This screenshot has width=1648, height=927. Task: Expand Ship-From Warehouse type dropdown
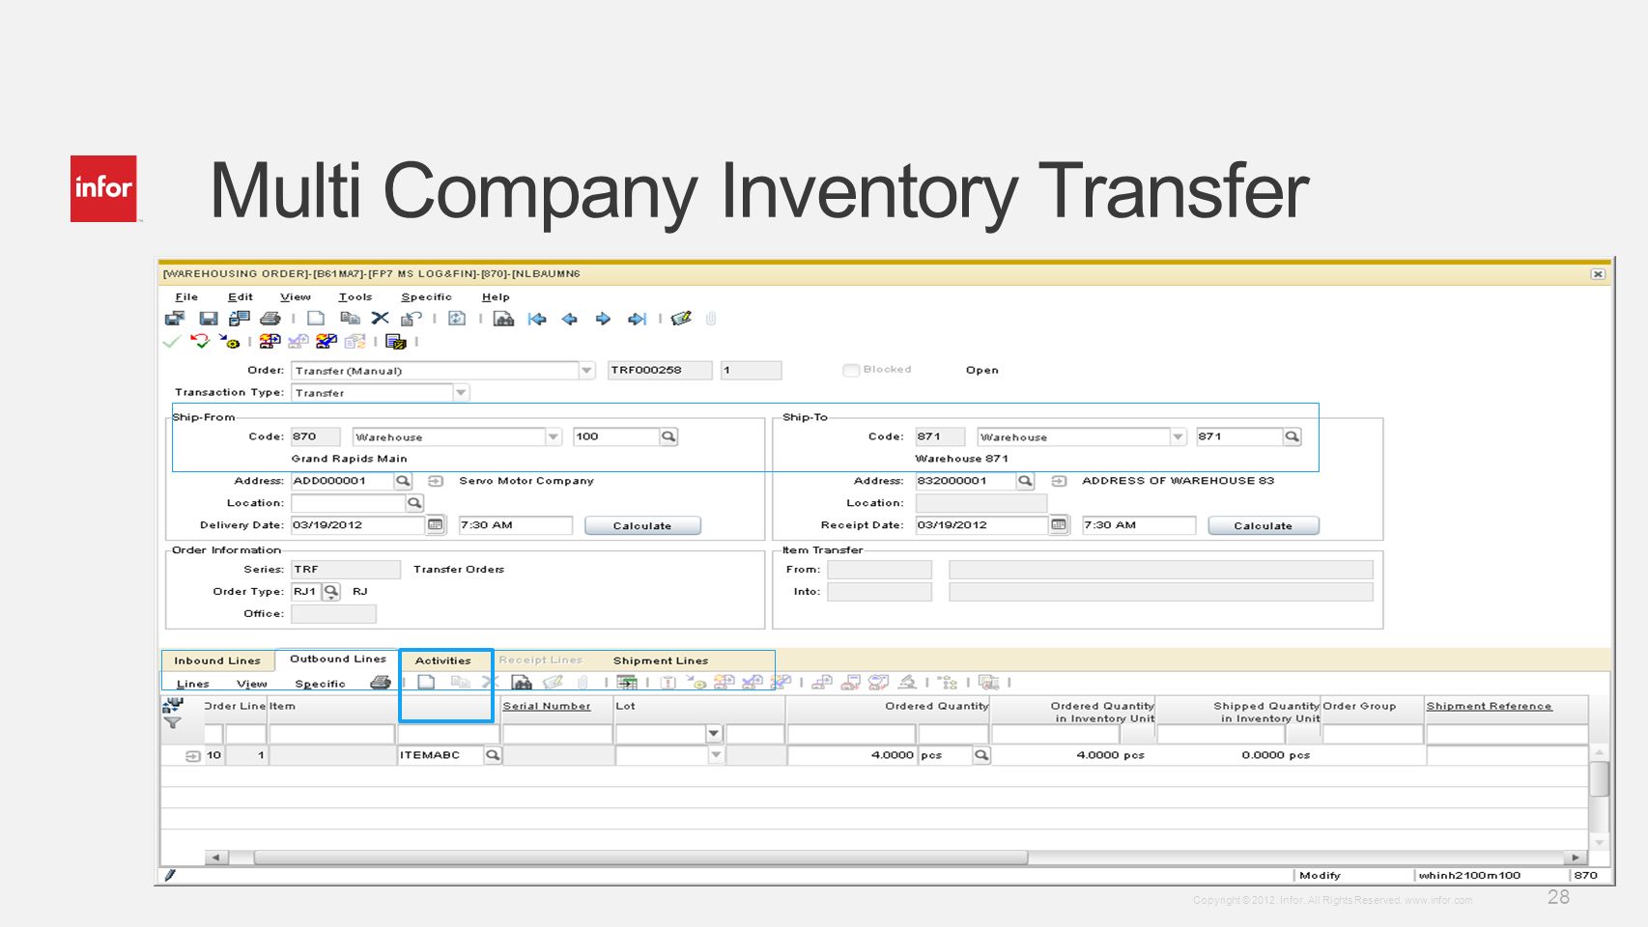point(554,436)
